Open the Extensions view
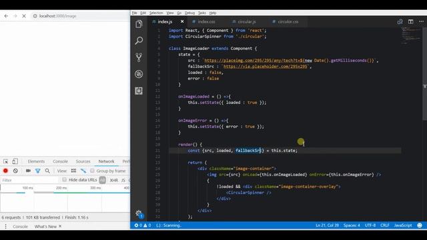 pos(139,91)
